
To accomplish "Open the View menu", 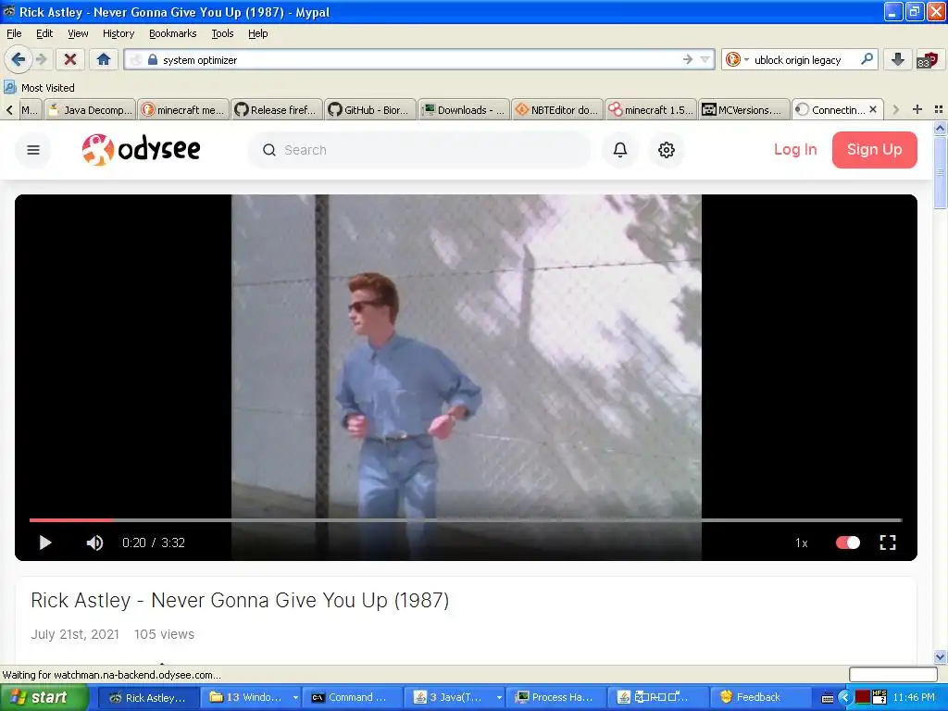I will click(x=78, y=33).
